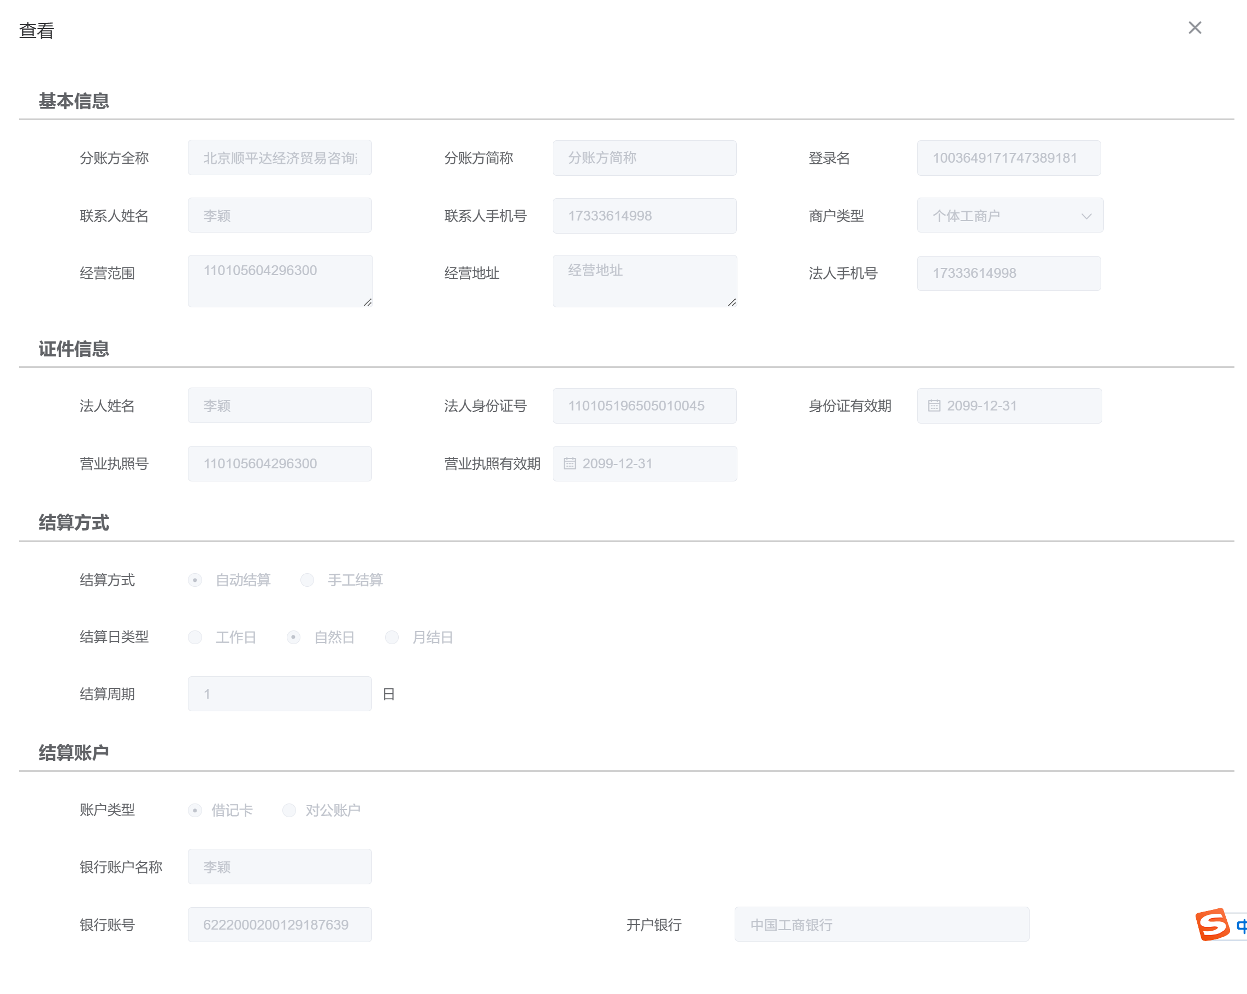
Task: Expand the 商户类型 dropdown arrow
Action: click(x=1086, y=216)
